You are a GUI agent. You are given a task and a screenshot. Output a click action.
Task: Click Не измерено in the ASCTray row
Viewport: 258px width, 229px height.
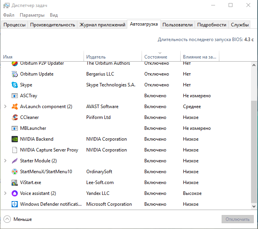click(197, 96)
